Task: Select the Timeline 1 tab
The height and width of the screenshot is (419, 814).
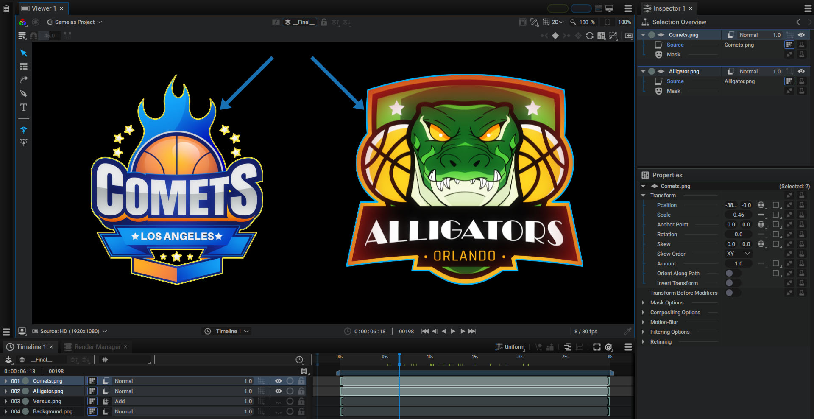Action: tap(31, 347)
